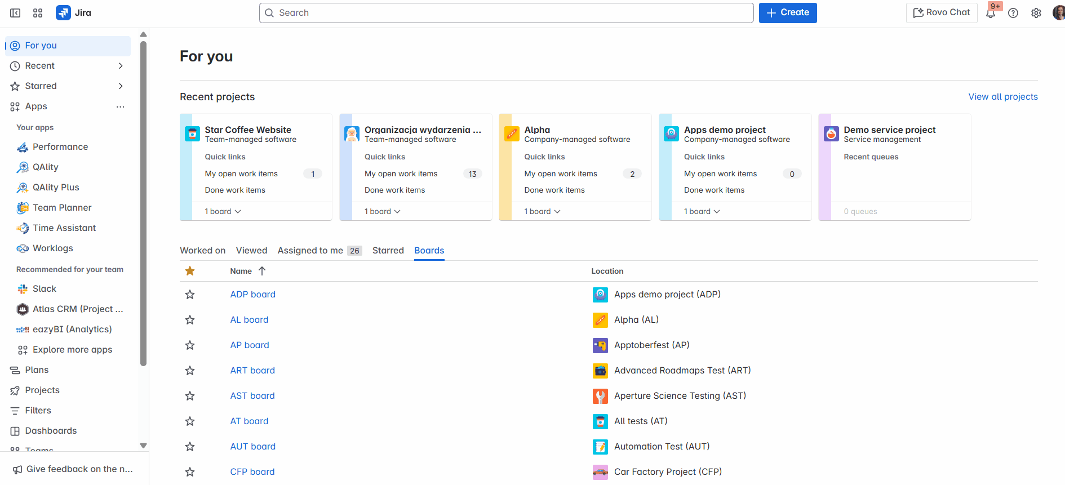The image size is (1065, 485).
Task: Toggle Name column sort arrow
Action: click(x=262, y=271)
